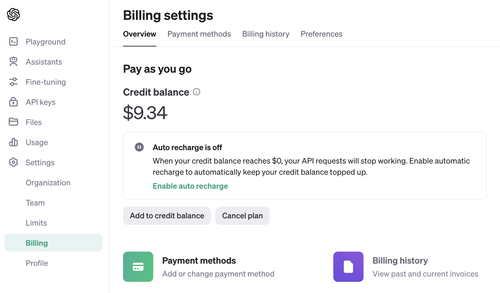Click the Usage bar chart icon
500x293 pixels.
[13, 142]
